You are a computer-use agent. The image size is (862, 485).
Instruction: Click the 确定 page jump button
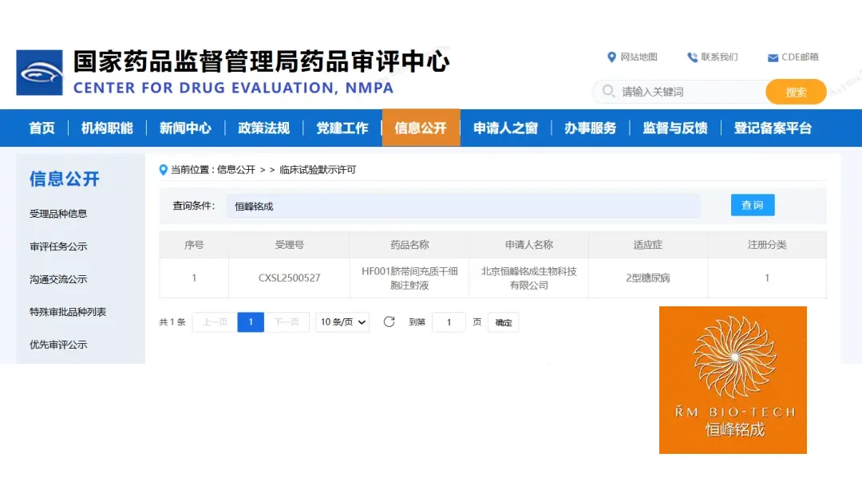504,322
